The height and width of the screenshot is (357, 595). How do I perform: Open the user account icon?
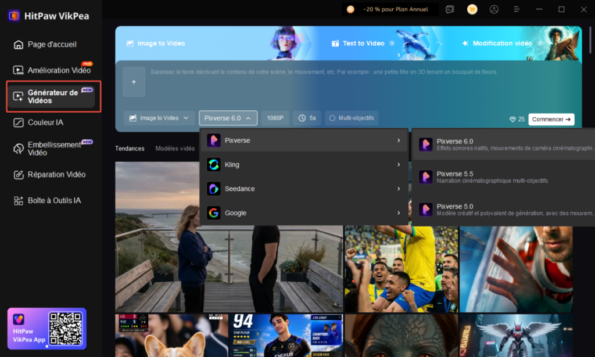click(x=494, y=9)
